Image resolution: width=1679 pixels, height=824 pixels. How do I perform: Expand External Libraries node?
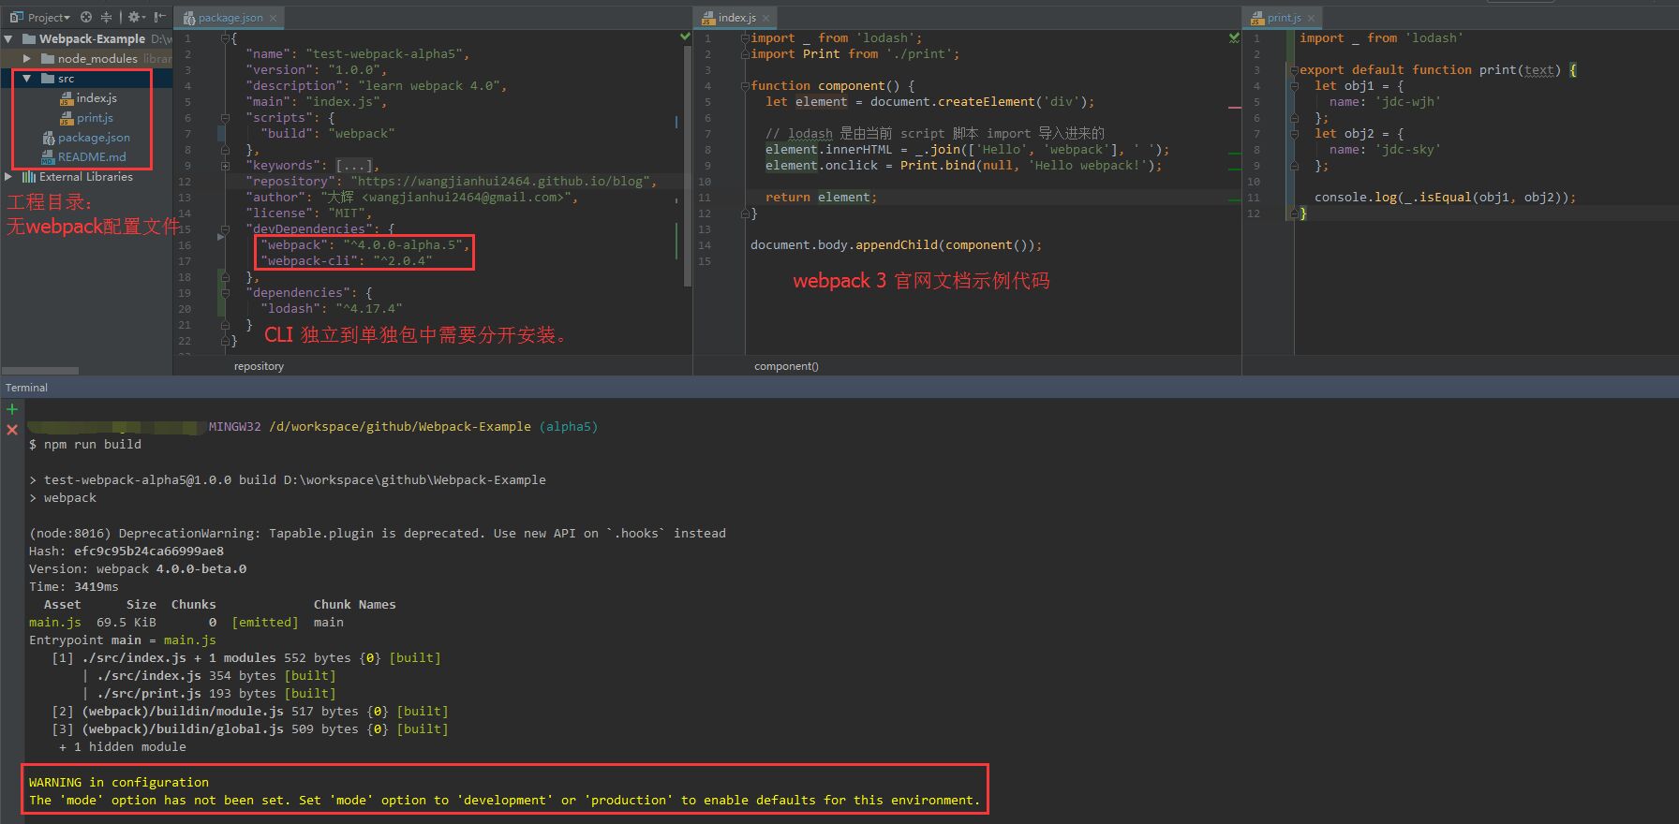8,176
